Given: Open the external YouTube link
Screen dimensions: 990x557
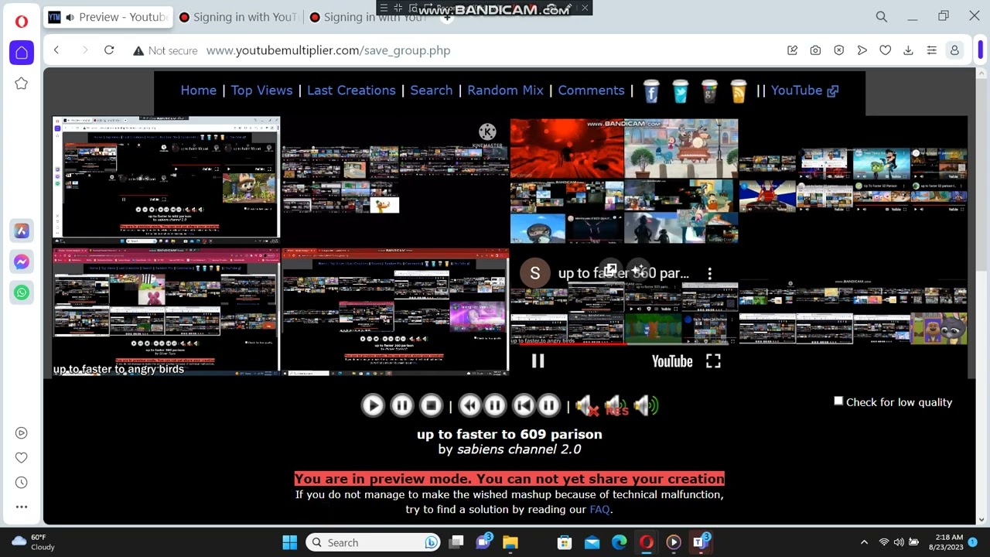Looking at the screenshot, I should click(804, 91).
